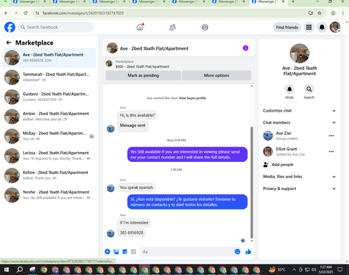Open the Amber conversation
This screenshot has height=275, width=349.
pyautogui.click(x=49, y=117)
